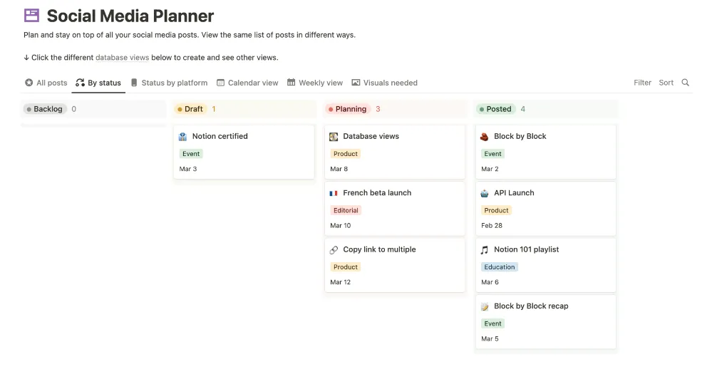
Task: Click the Event tag on Block by Block card
Action: click(493, 154)
